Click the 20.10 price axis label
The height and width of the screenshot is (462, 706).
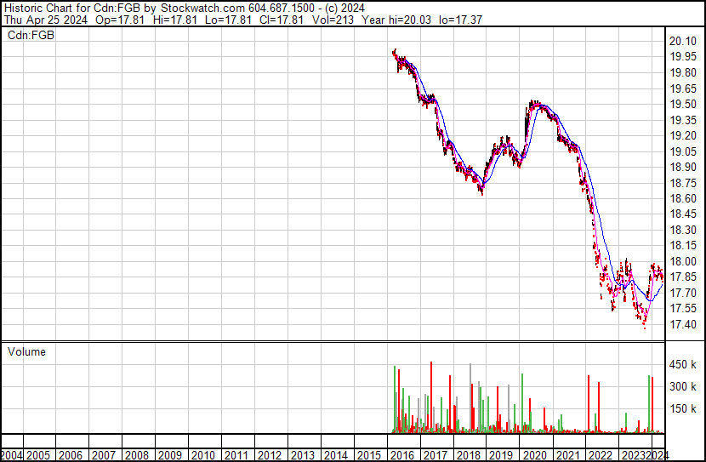(x=683, y=41)
